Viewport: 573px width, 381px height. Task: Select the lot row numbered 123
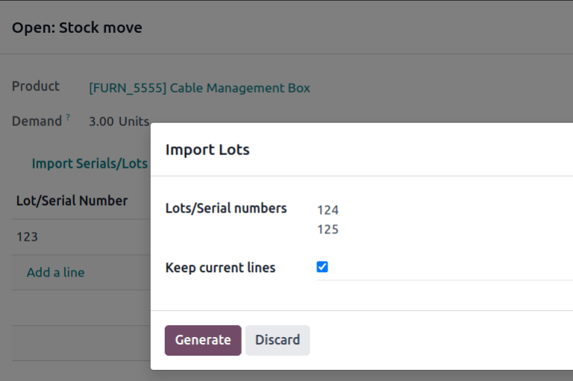pyautogui.click(x=28, y=236)
